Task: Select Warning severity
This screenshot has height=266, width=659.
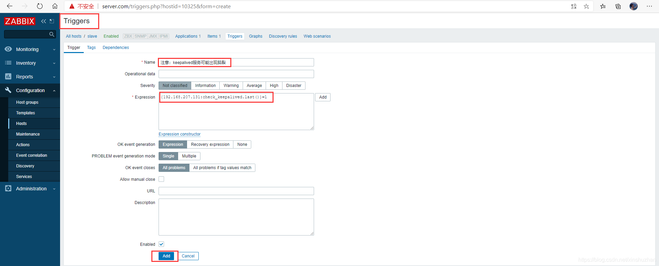Action: click(x=231, y=86)
